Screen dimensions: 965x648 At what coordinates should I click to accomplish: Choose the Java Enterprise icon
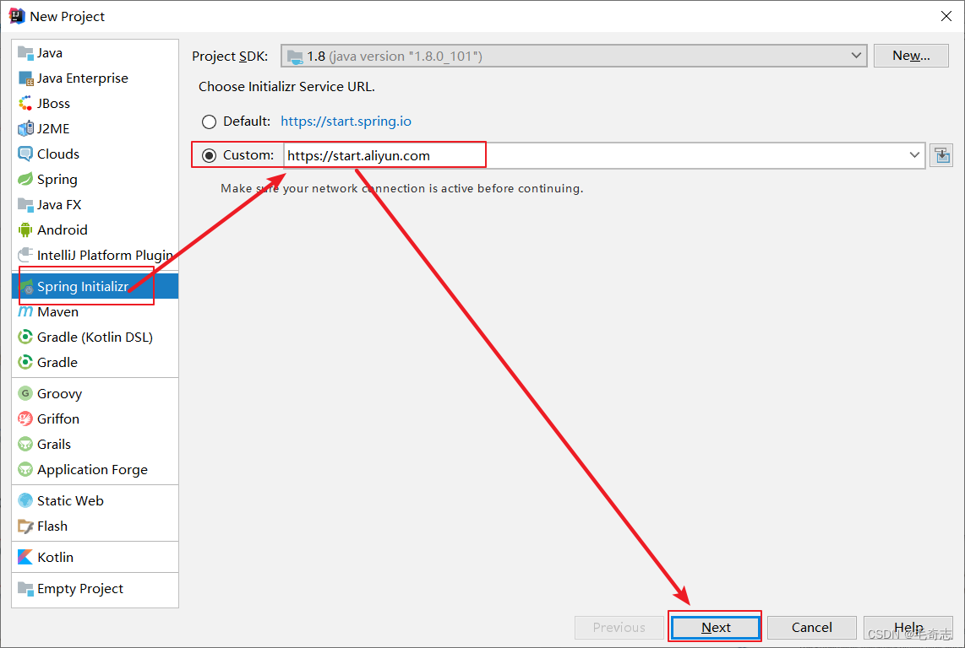coord(25,78)
